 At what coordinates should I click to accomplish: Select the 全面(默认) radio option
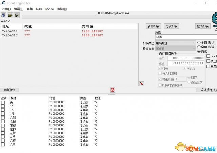point(199,43)
